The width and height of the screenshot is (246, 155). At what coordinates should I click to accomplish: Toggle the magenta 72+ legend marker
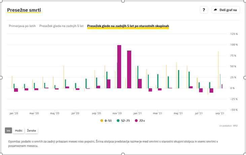click(x=136, y=120)
